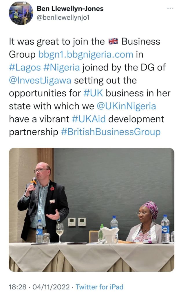
Task: Visit the @InvestJigawa mention
Action: click(40, 80)
